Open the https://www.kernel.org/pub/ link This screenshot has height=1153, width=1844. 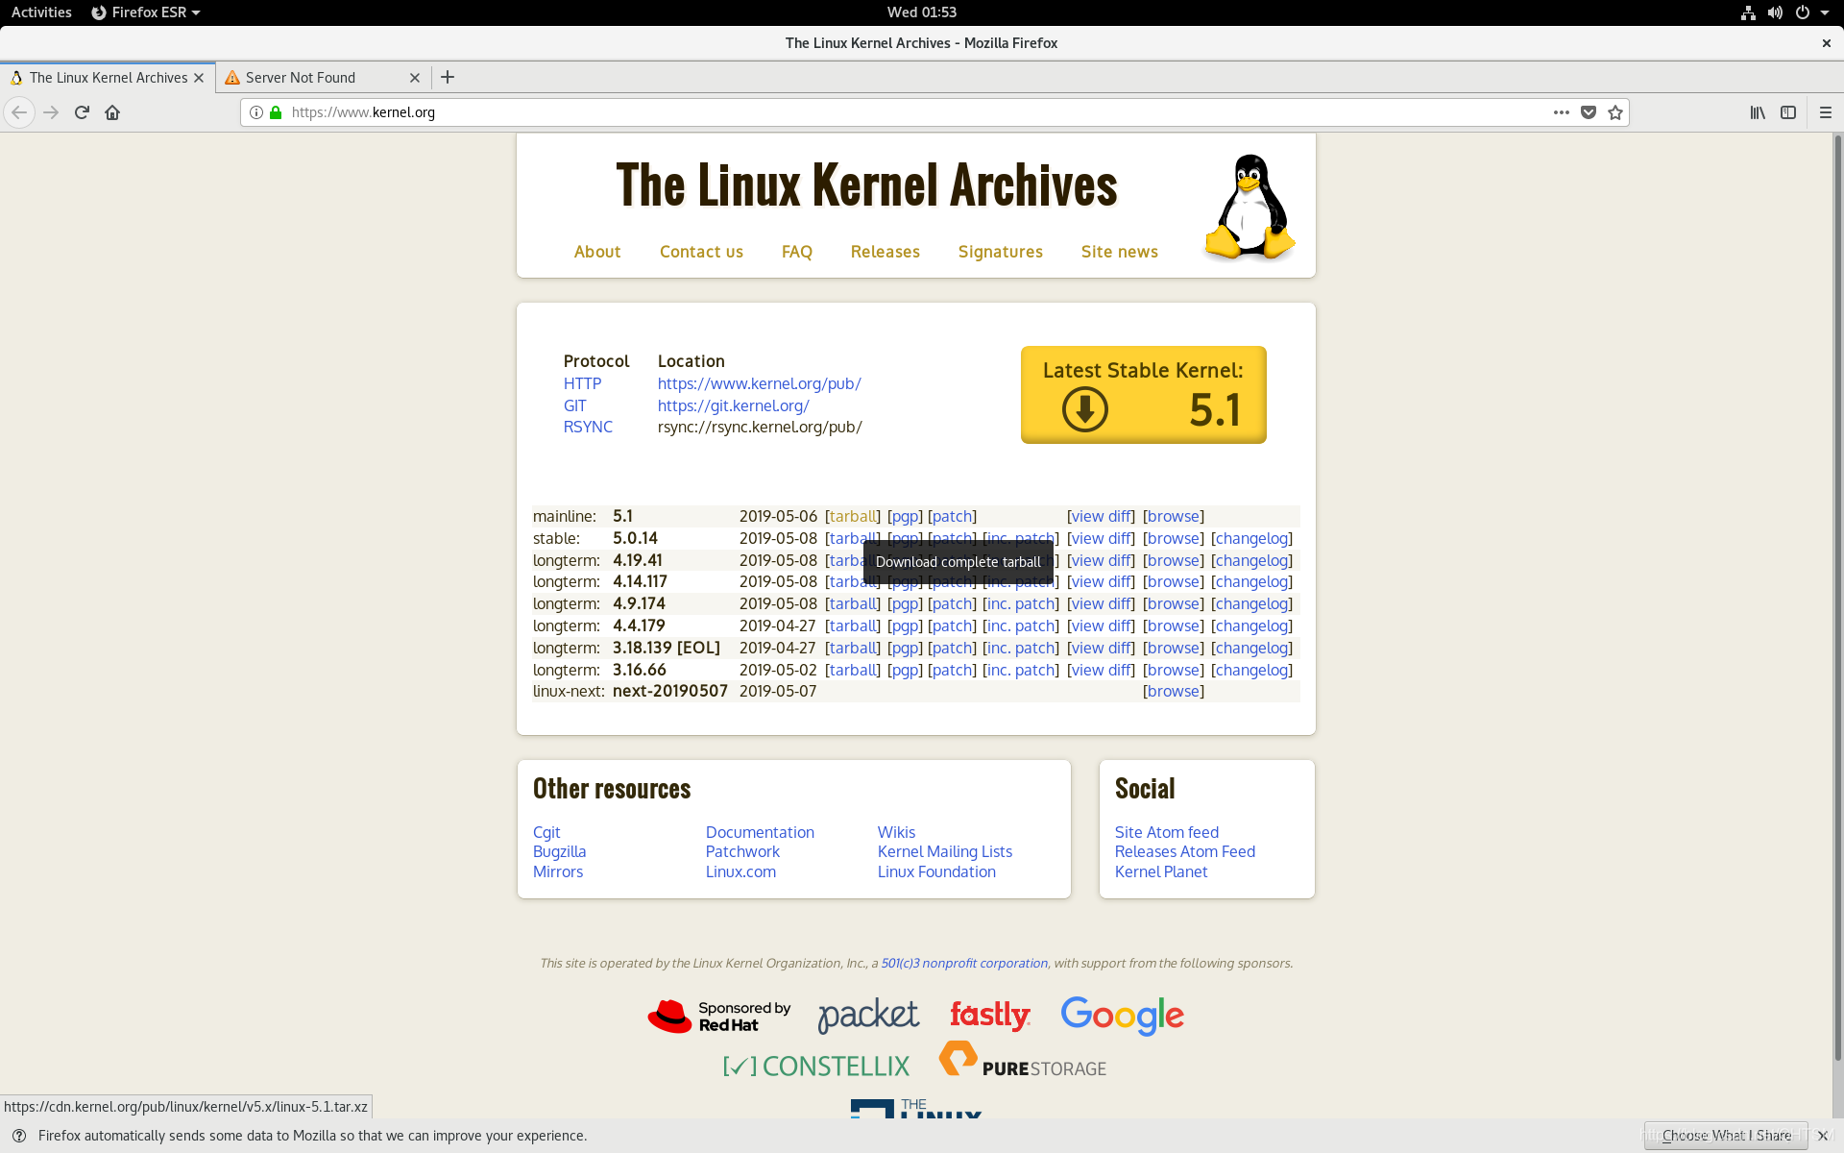click(759, 383)
